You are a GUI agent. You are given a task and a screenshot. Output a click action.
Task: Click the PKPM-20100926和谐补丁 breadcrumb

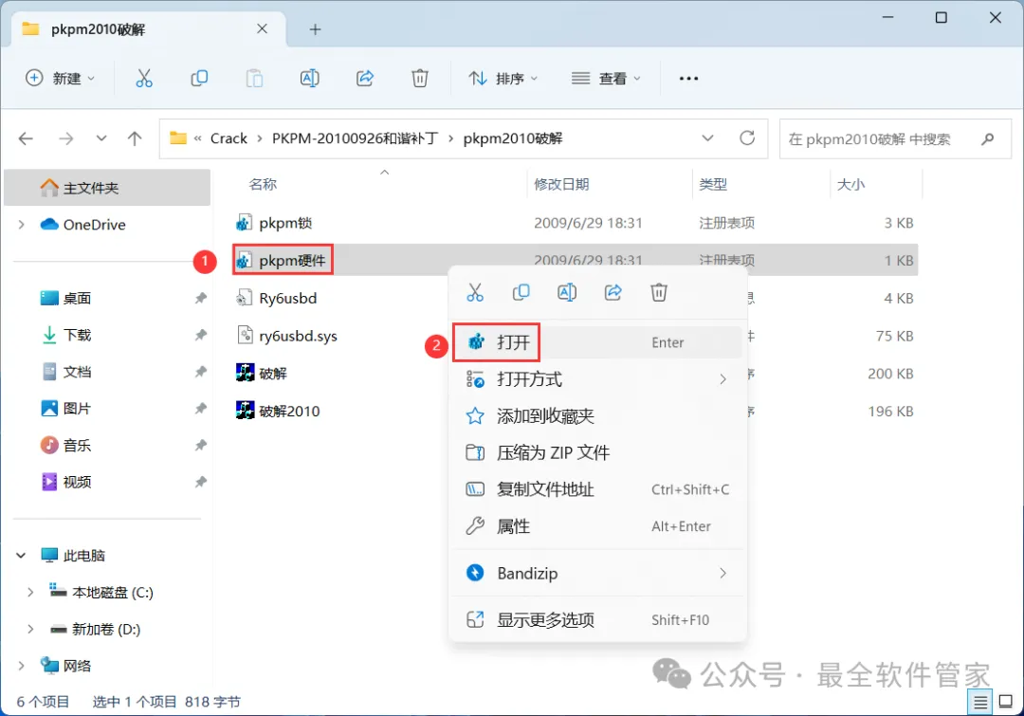pyautogui.click(x=355, y=138)
